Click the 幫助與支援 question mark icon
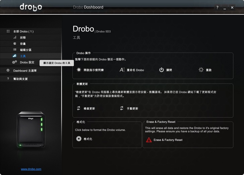Image resolution: width=244 pixels, height=175 pixels. pyautogui.click(x=8, y=79)
